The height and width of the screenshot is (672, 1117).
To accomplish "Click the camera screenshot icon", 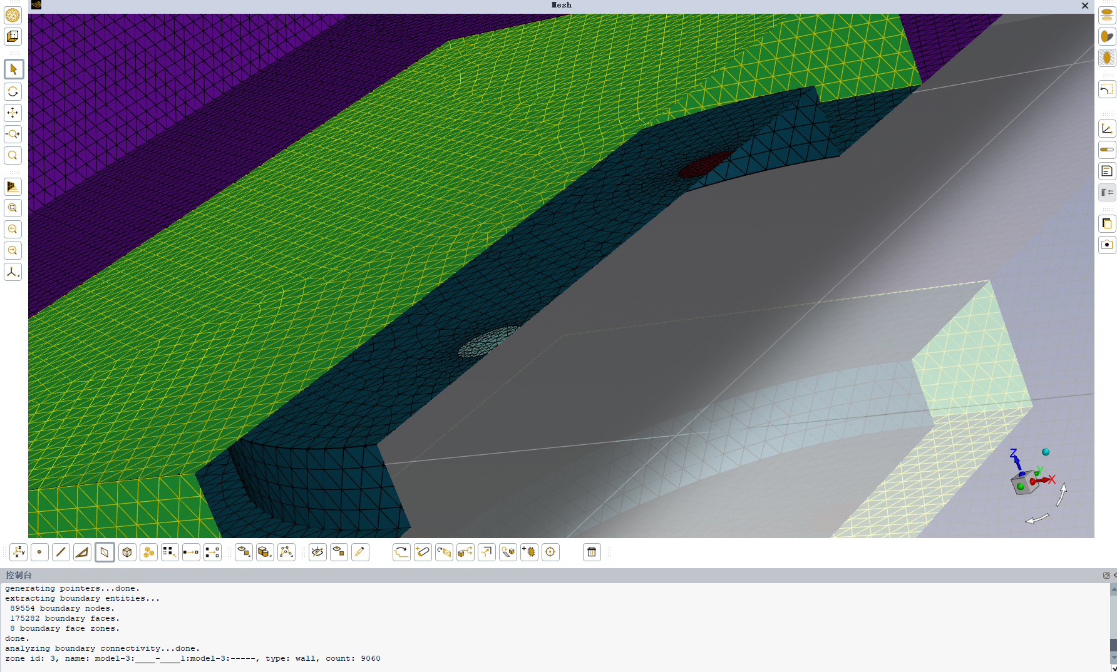I will (x=1107, y=245).
